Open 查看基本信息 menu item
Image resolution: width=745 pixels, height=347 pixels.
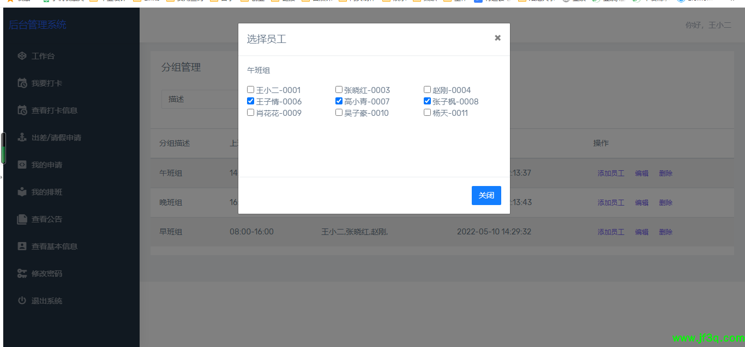(54, 246)
